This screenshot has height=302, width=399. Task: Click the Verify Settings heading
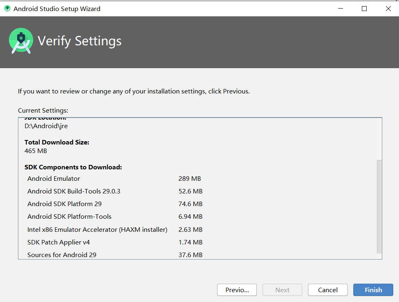(x=80, y=41)
